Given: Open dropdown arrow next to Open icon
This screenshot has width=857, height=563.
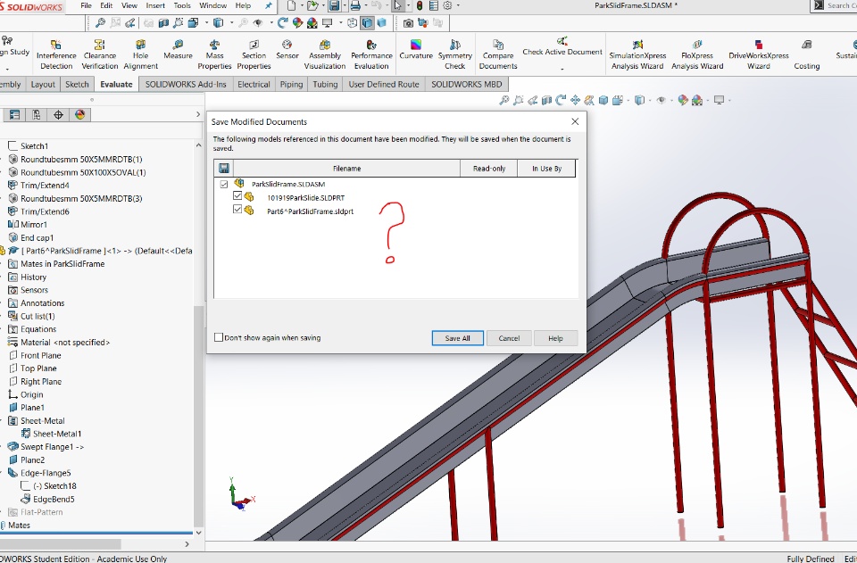Looking at the screenshot, I should pyautogui.click(x=323, y=6).
